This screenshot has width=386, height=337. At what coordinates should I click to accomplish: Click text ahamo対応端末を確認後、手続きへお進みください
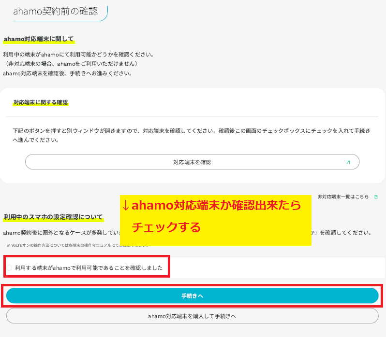(67, 73)
